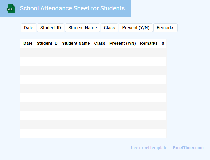Click the Date tag button
Viewport: 210px width, 160px height.
(28, 28)
